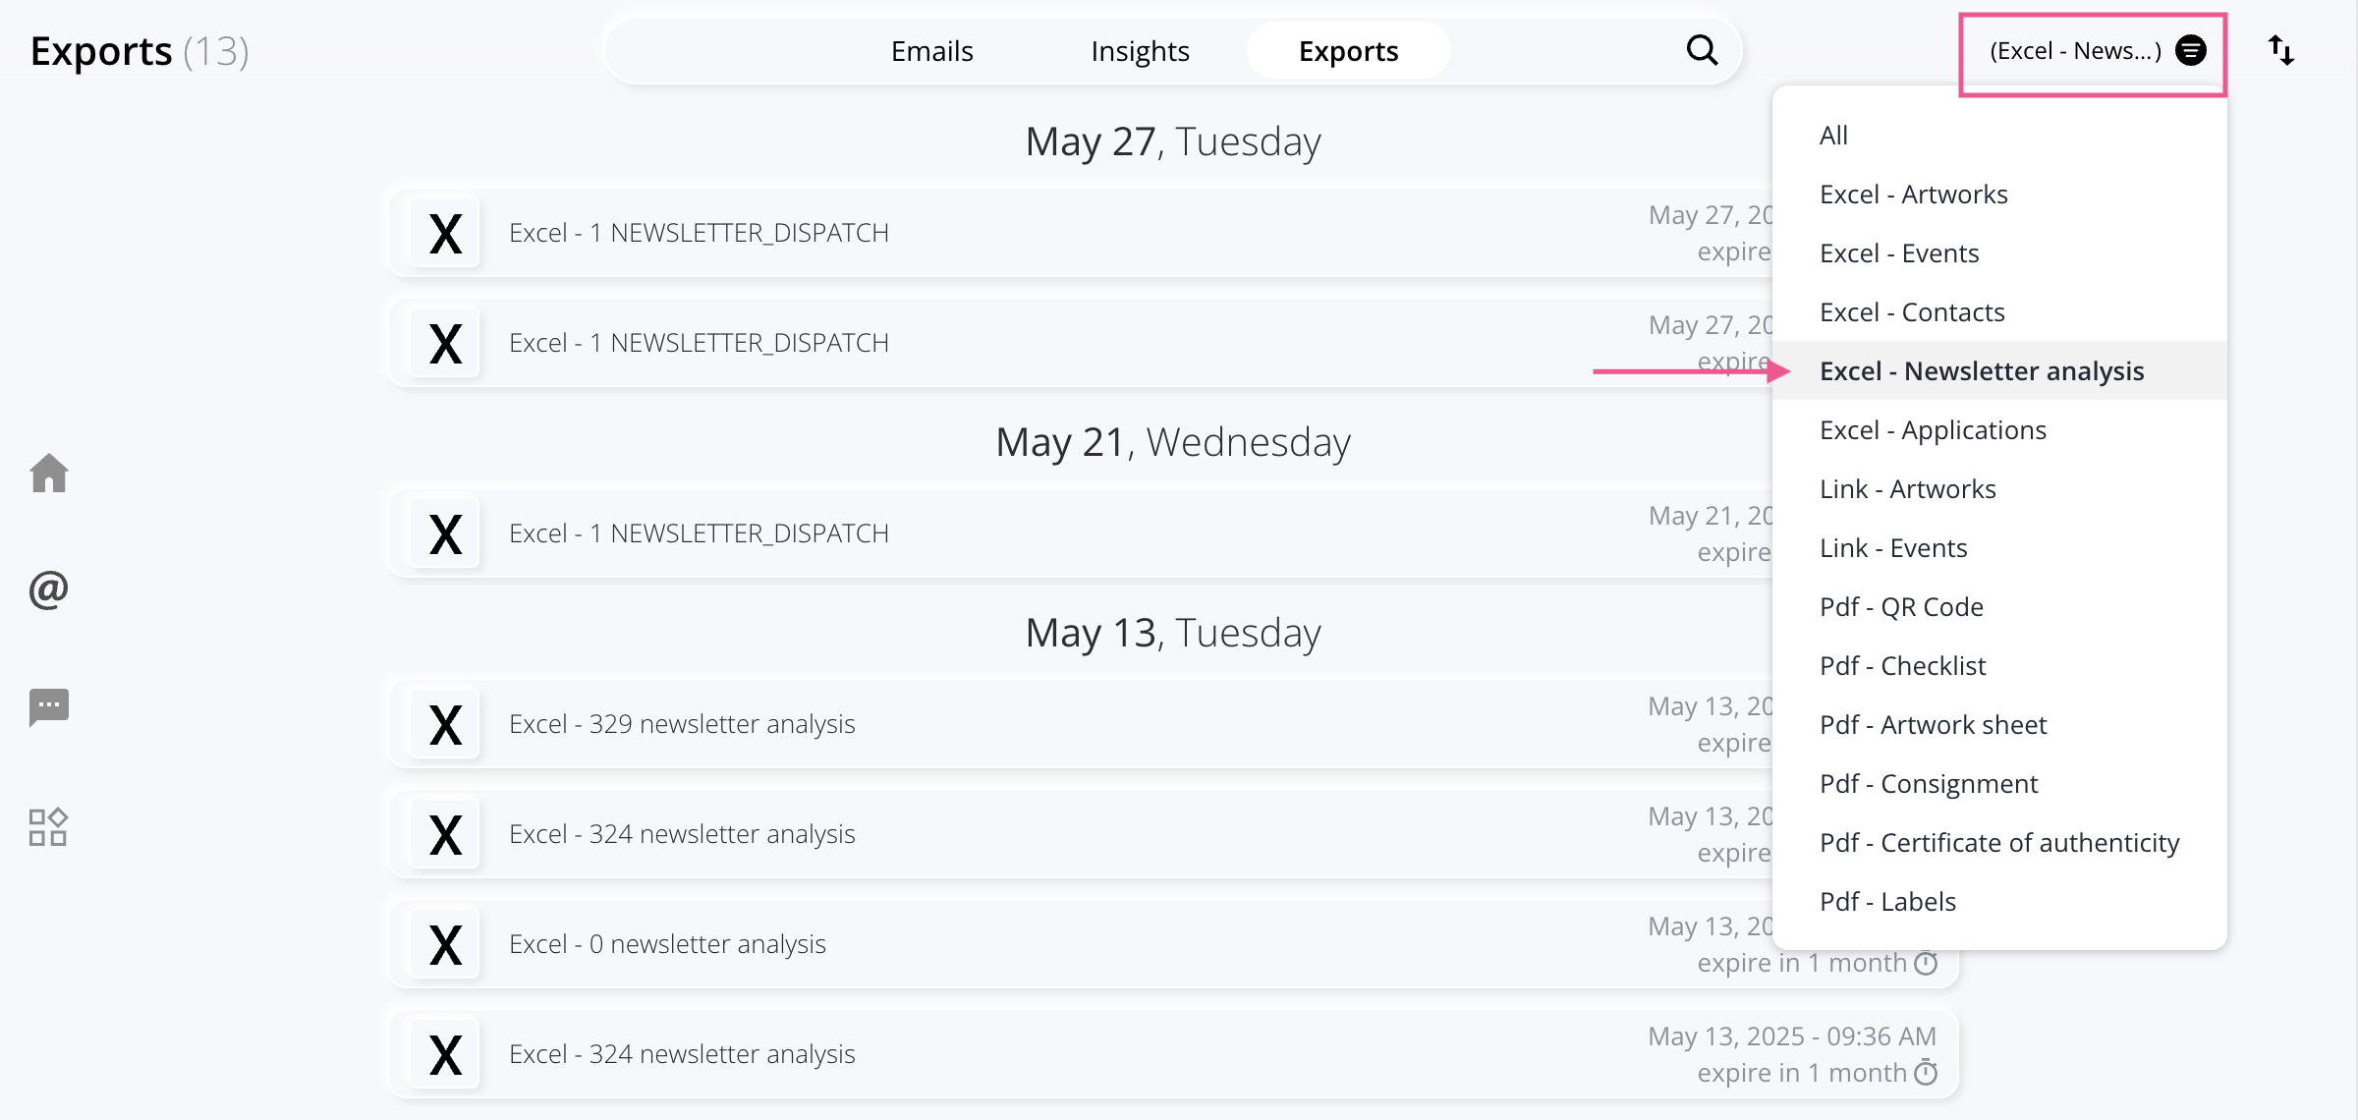
Task: Select All in filter list
Action: [x=1833, y=135]
